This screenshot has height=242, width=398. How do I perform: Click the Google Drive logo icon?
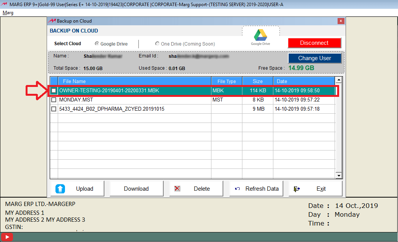[261, 35]
